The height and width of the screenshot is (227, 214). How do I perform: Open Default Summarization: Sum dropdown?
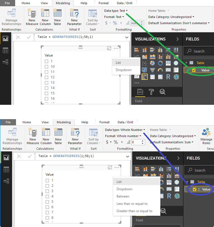(x=172, y=142)
